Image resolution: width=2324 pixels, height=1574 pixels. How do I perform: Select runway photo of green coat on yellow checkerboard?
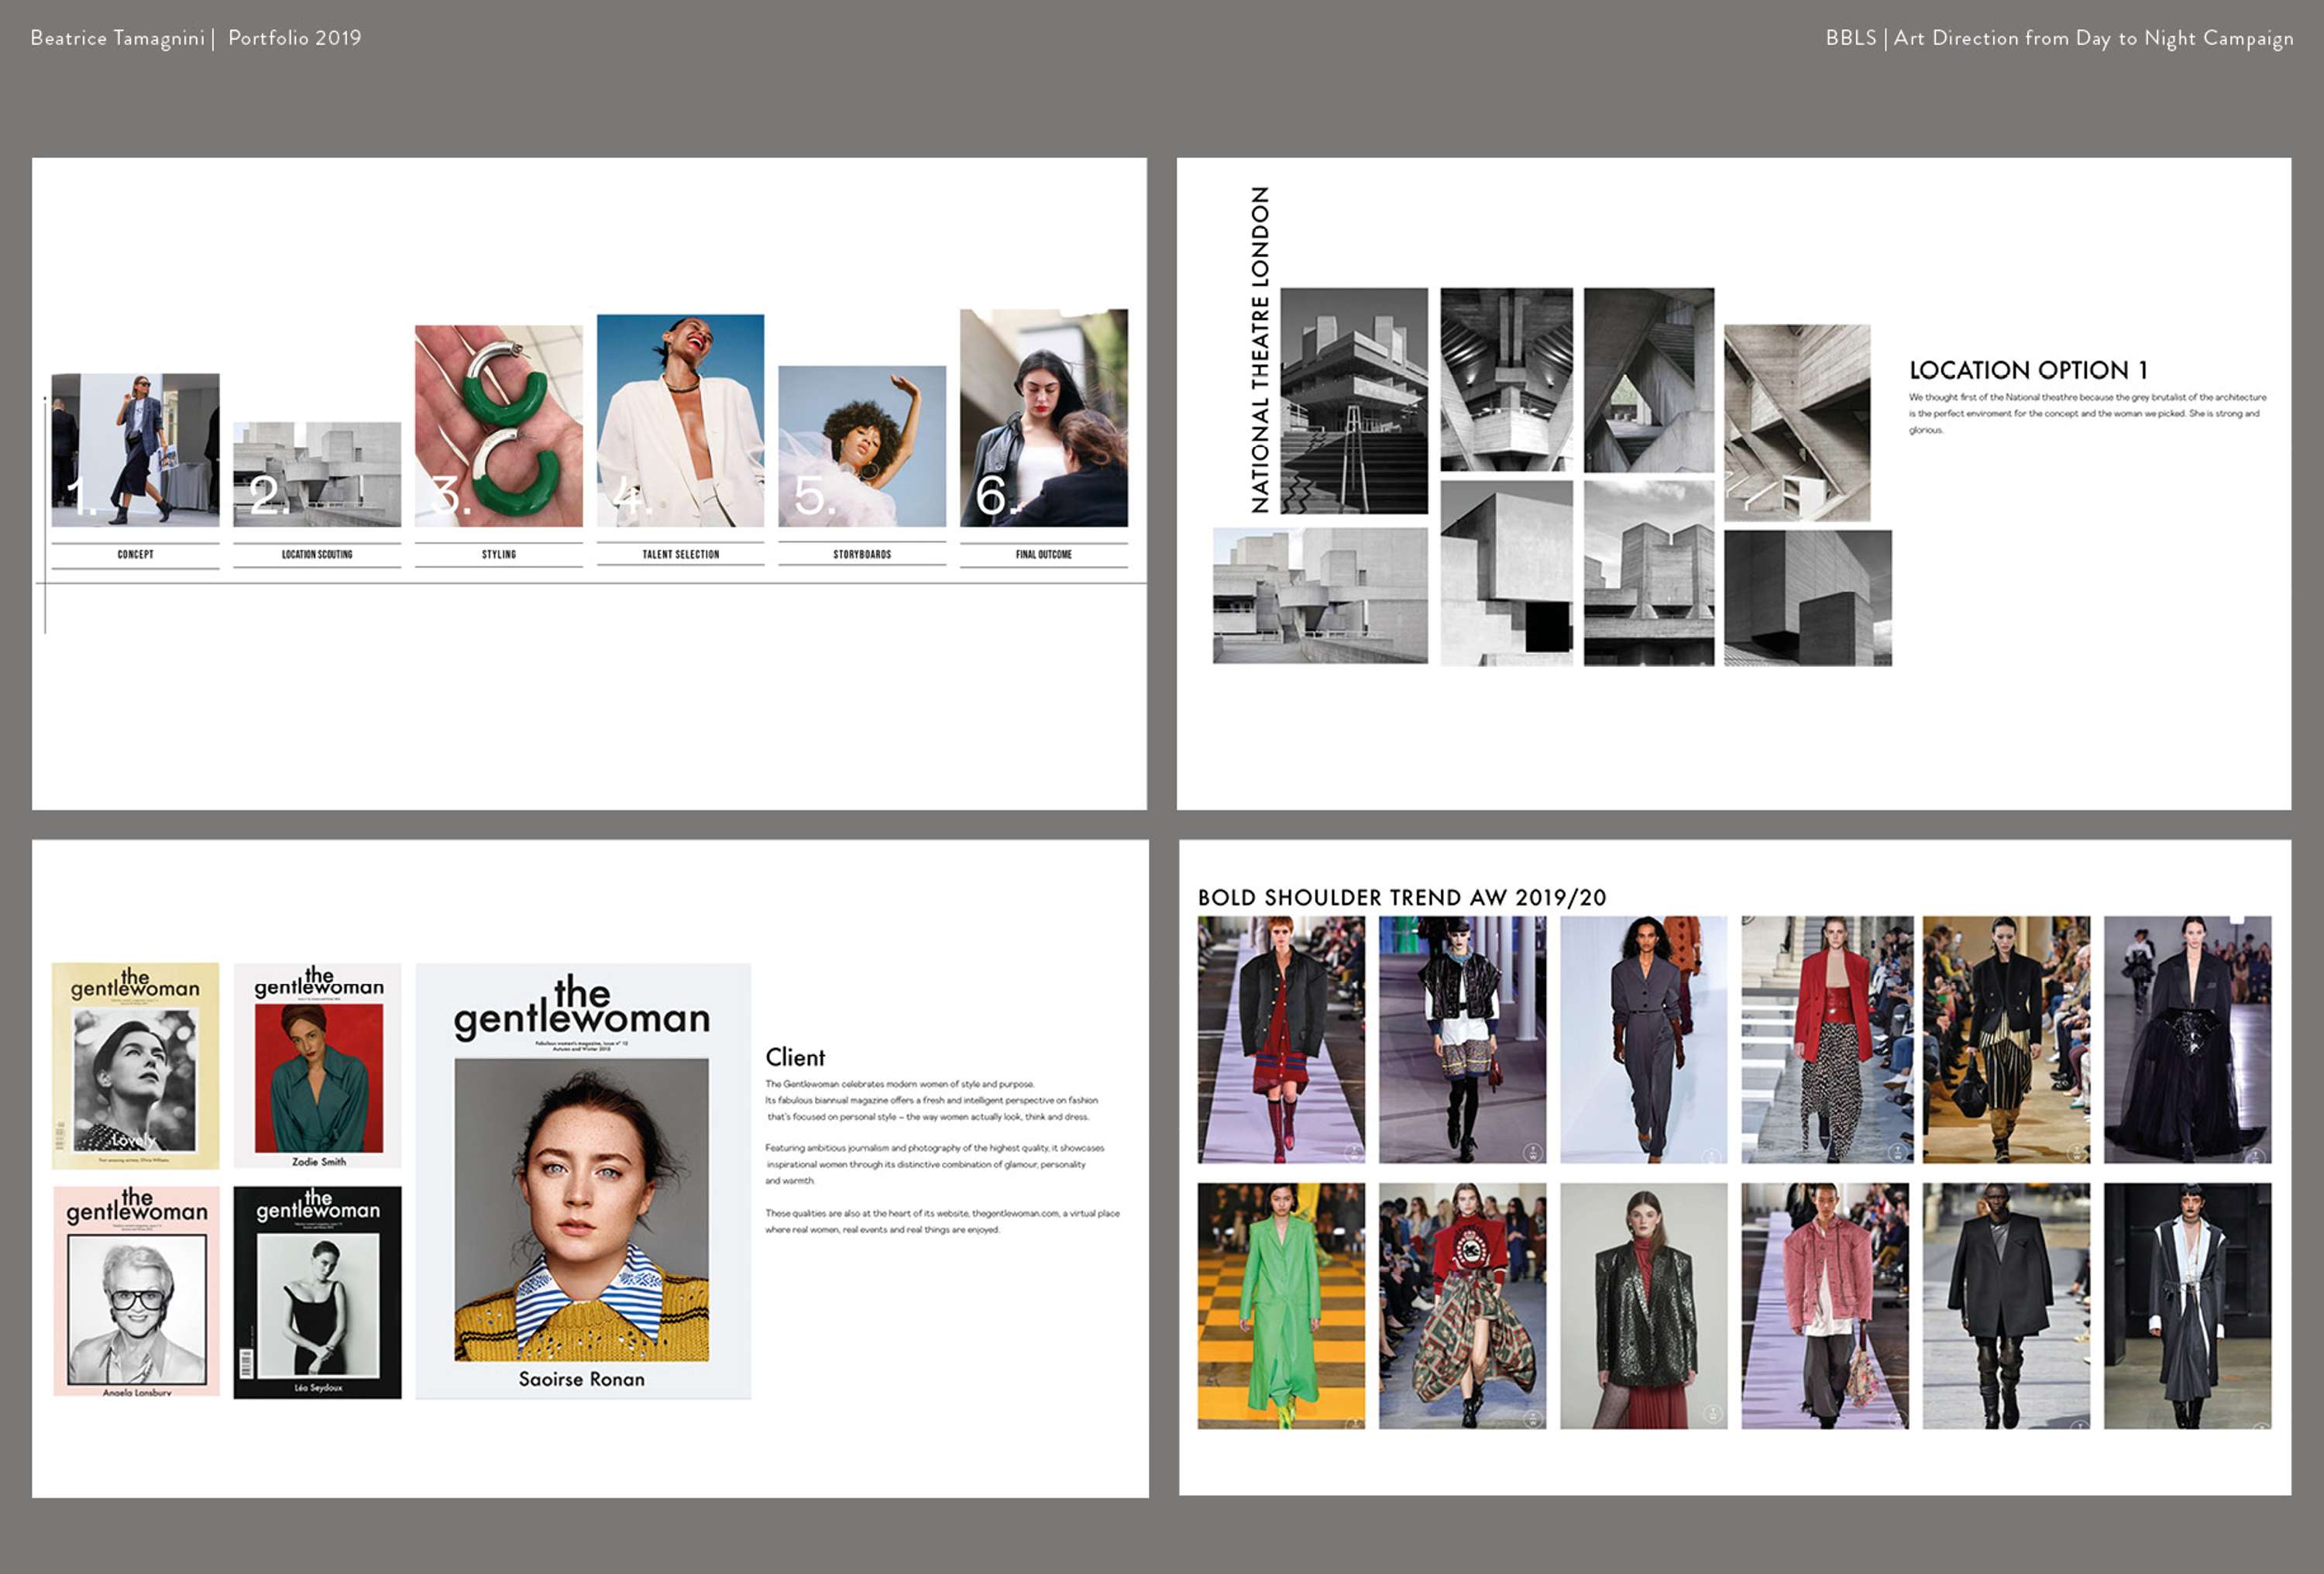1281,1306
